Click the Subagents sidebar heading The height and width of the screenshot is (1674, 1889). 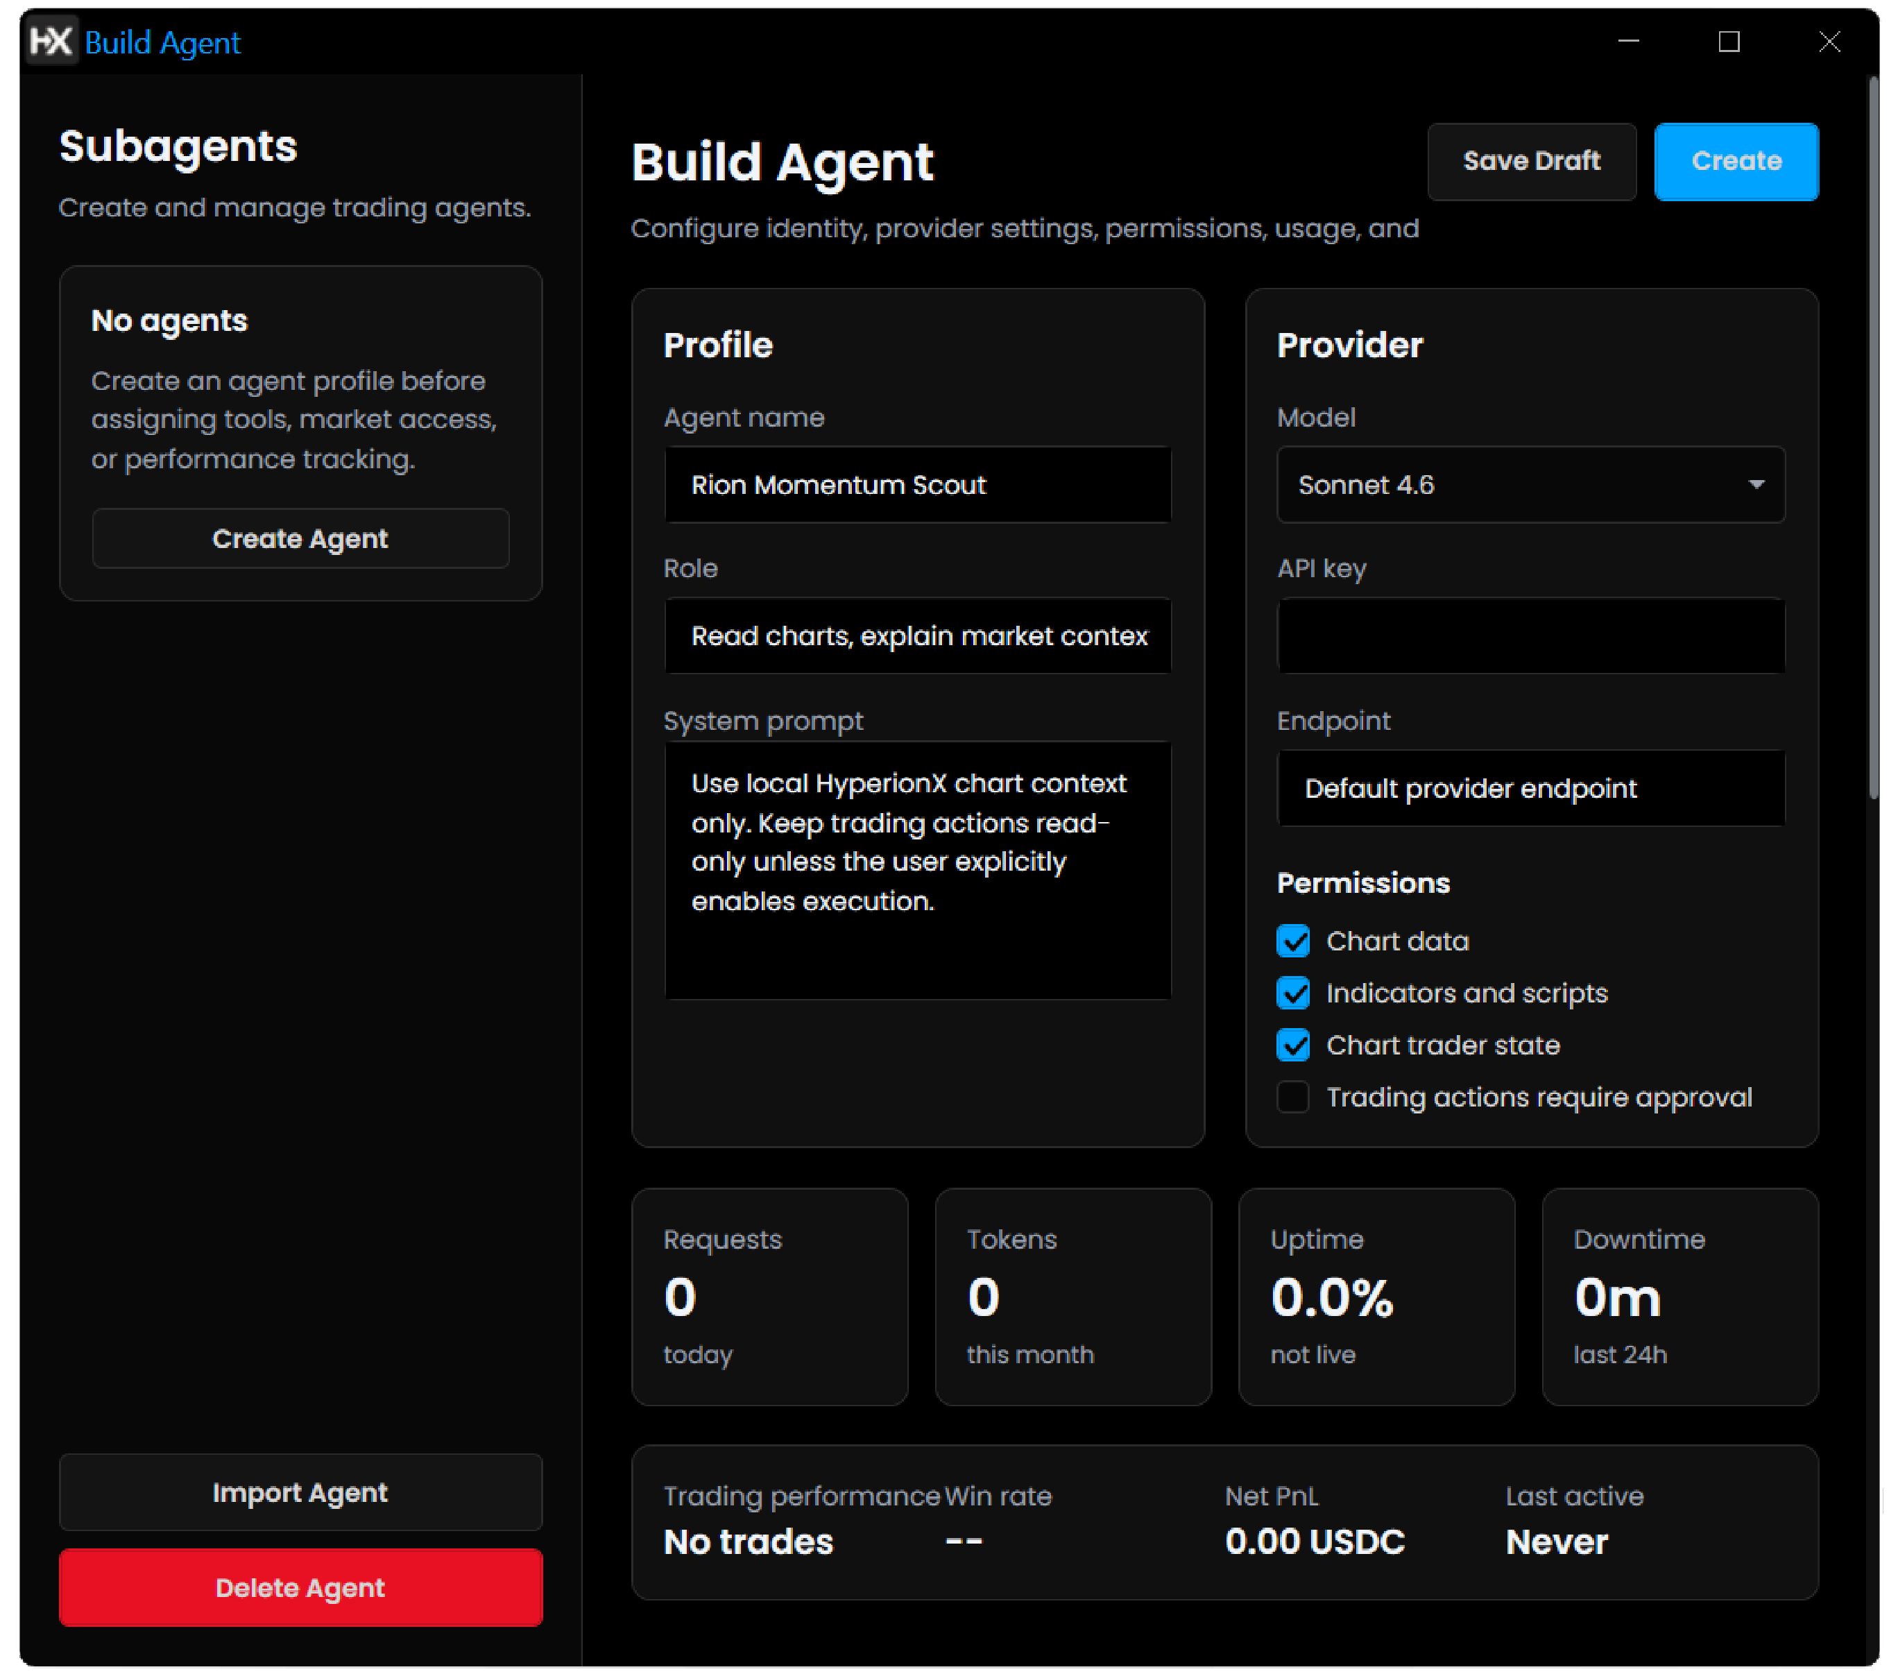[x=178, y=146]
